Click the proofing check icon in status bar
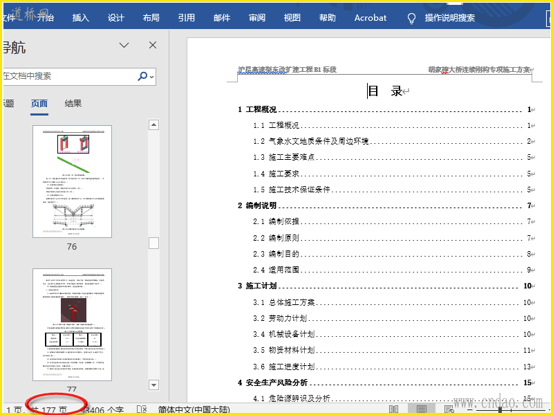Viewport: 553px width, 415px height. pos(142,409)
